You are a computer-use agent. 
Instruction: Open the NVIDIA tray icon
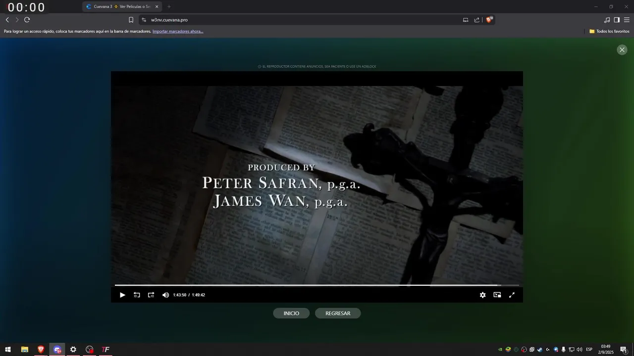pyautogui.click(x=500, y=350)
